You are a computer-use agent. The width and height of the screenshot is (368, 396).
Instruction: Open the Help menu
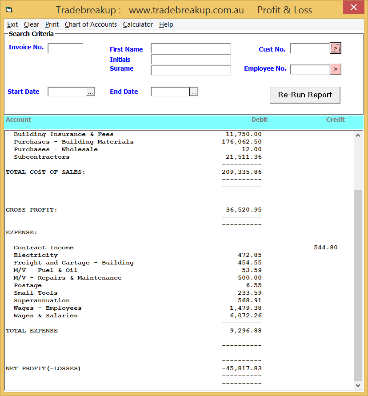coord(166,24)
